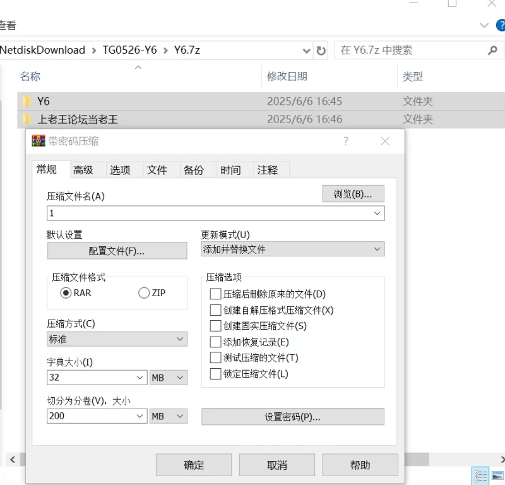Screen dimensions: 505x485
Task: Confirm with the 确定 button
Action: [194, 465]
